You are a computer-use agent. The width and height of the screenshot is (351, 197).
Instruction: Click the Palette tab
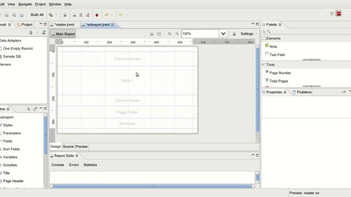point(272,25)
